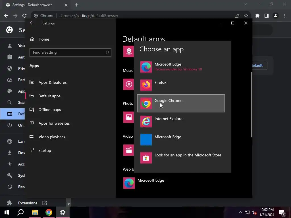
Task: Share this page from the Chrome address bar
Action: click(x=237, y=16)
